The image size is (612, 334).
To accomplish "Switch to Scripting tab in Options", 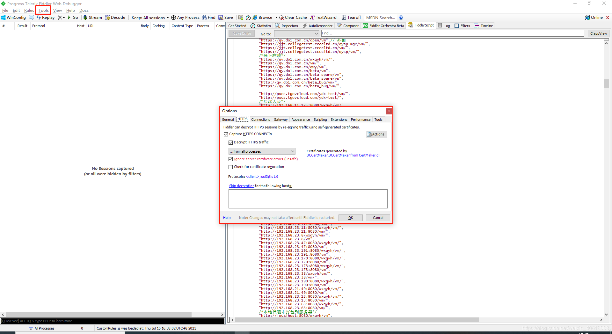I will 320,120.
